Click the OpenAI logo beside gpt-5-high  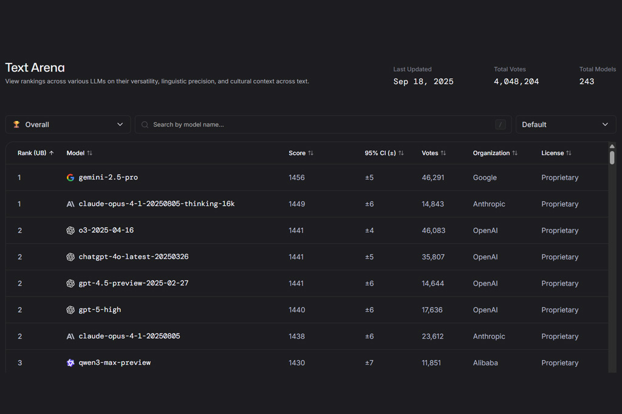tap(70, 310)
